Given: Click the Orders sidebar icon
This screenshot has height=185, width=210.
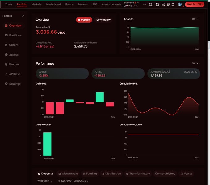Looking at the screenshot, I should pyautogui.click(x=6, y=45).
